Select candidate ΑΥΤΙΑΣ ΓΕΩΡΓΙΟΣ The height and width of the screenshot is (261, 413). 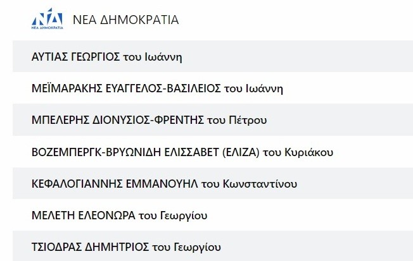click(x=76, y=57)
